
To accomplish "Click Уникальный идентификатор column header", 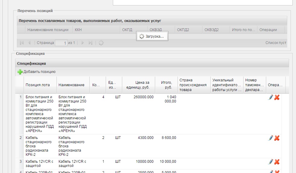I will [x=227, y=85].
